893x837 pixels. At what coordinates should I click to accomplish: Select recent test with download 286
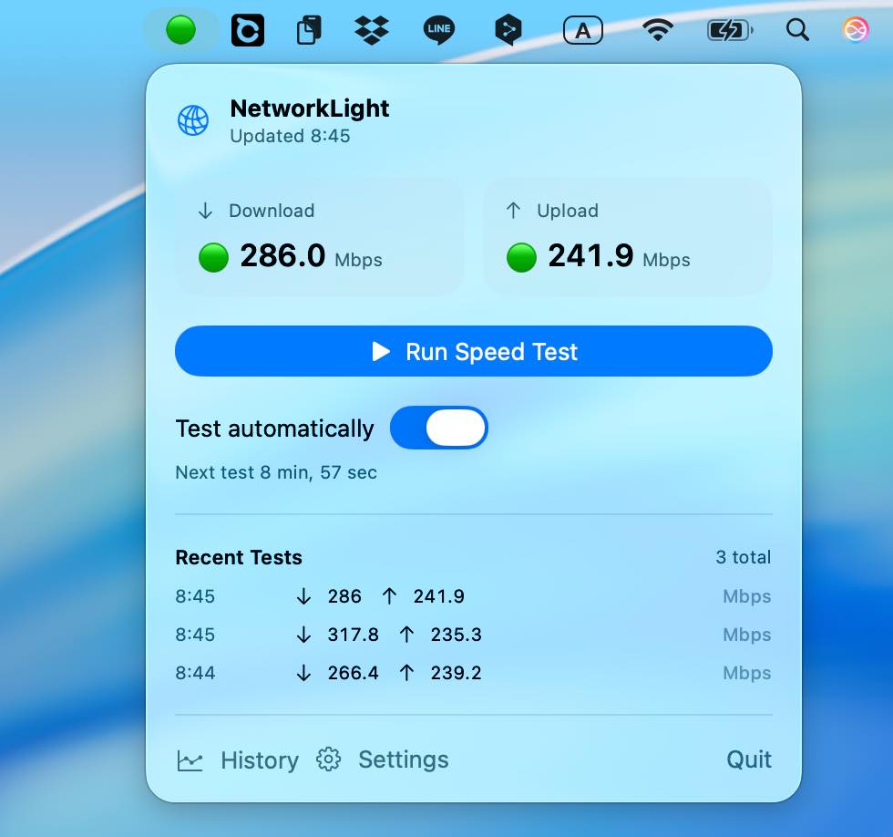[473, 596]
